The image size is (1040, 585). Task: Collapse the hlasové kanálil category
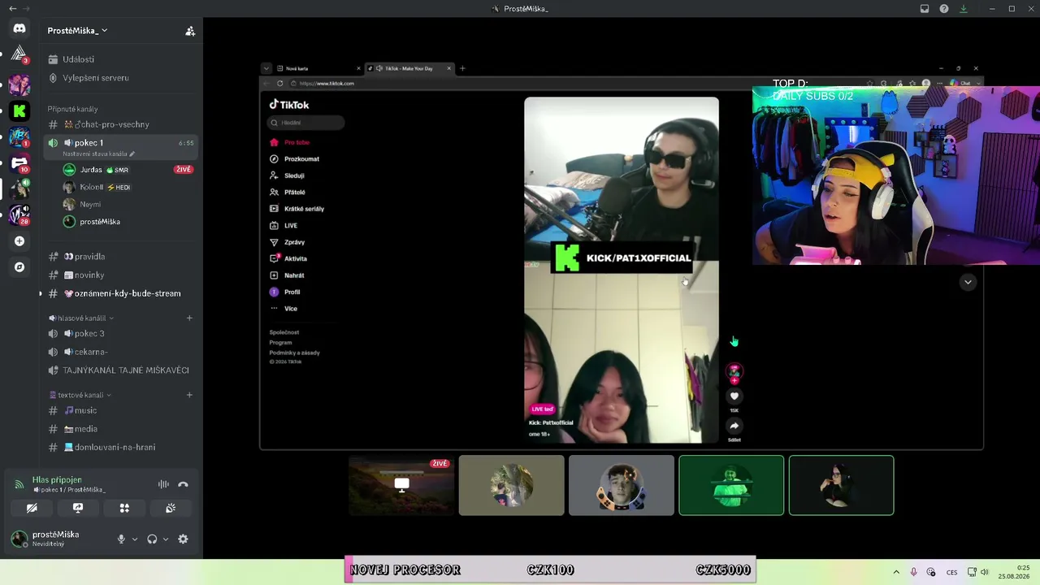click(x=81, y=318)
